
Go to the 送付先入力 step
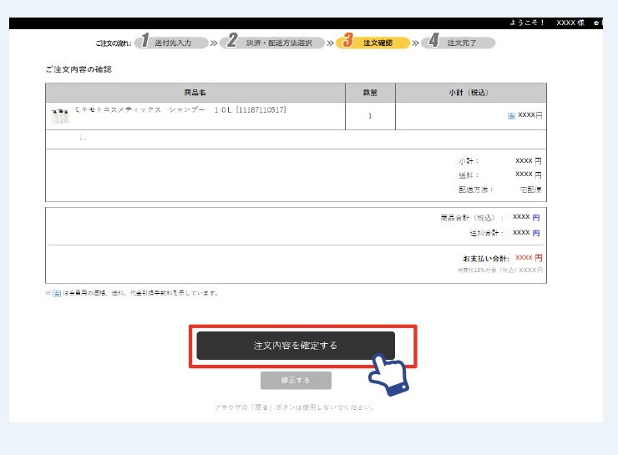[x=172, y=43]
